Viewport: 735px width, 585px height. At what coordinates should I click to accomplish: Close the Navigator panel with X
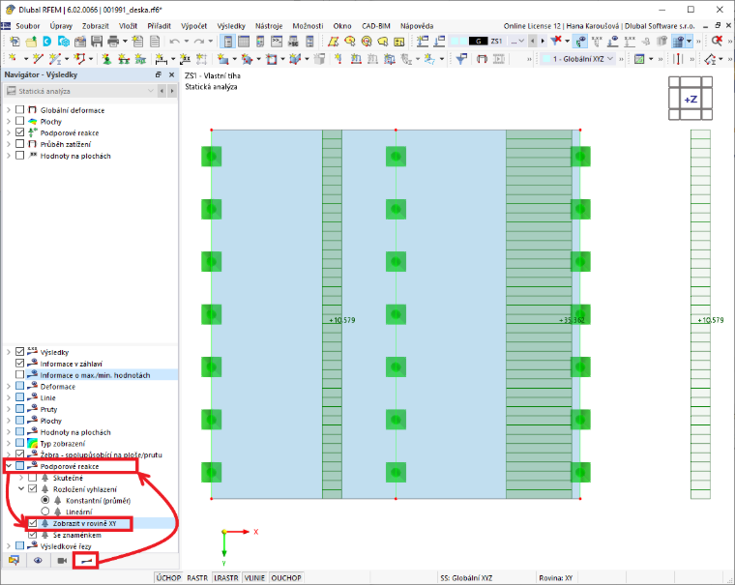coord(171,74)
